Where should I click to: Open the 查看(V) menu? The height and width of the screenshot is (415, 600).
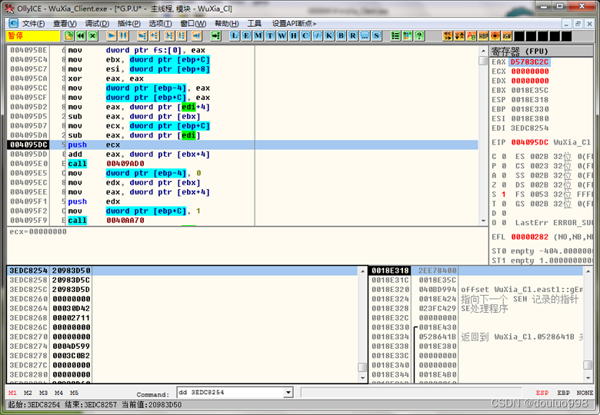pos(65,24)
